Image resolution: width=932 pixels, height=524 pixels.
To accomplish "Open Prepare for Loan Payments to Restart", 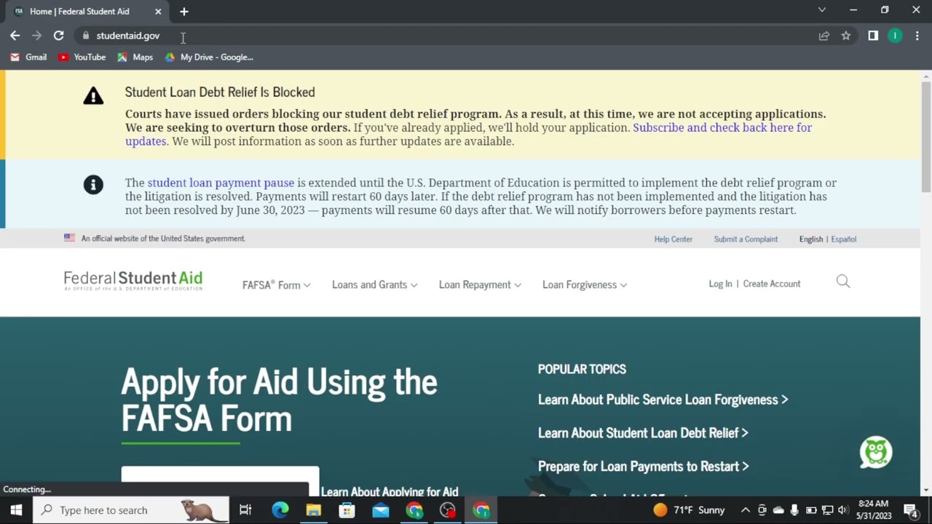I will 643,467.
